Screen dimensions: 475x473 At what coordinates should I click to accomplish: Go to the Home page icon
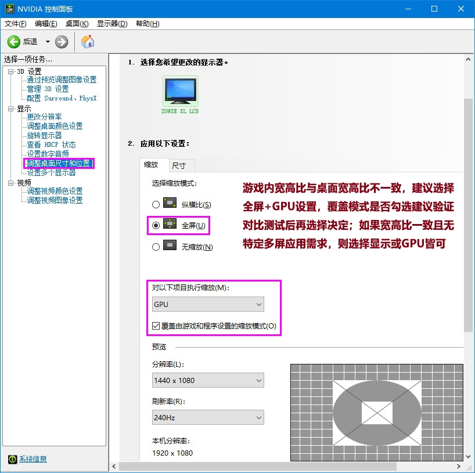(x=88, y=41)
